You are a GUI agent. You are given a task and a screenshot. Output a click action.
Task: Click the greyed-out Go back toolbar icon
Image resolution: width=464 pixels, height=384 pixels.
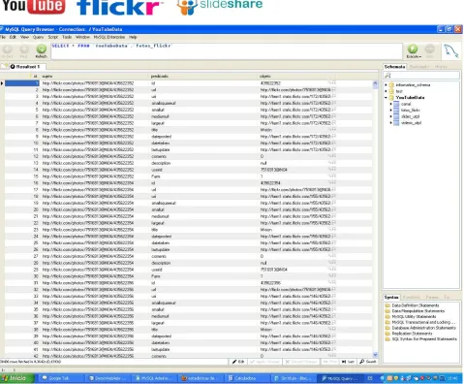point(8,49)
